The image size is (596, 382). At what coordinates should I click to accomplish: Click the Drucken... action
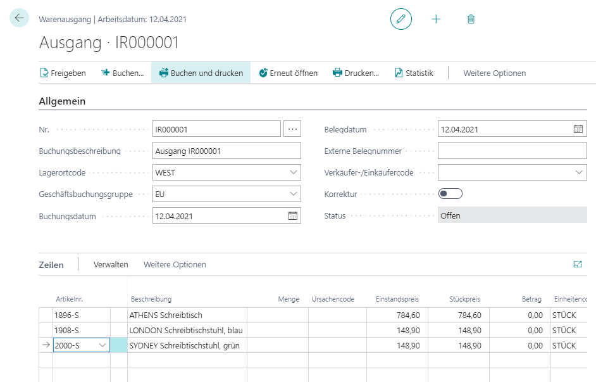(356, 73)
